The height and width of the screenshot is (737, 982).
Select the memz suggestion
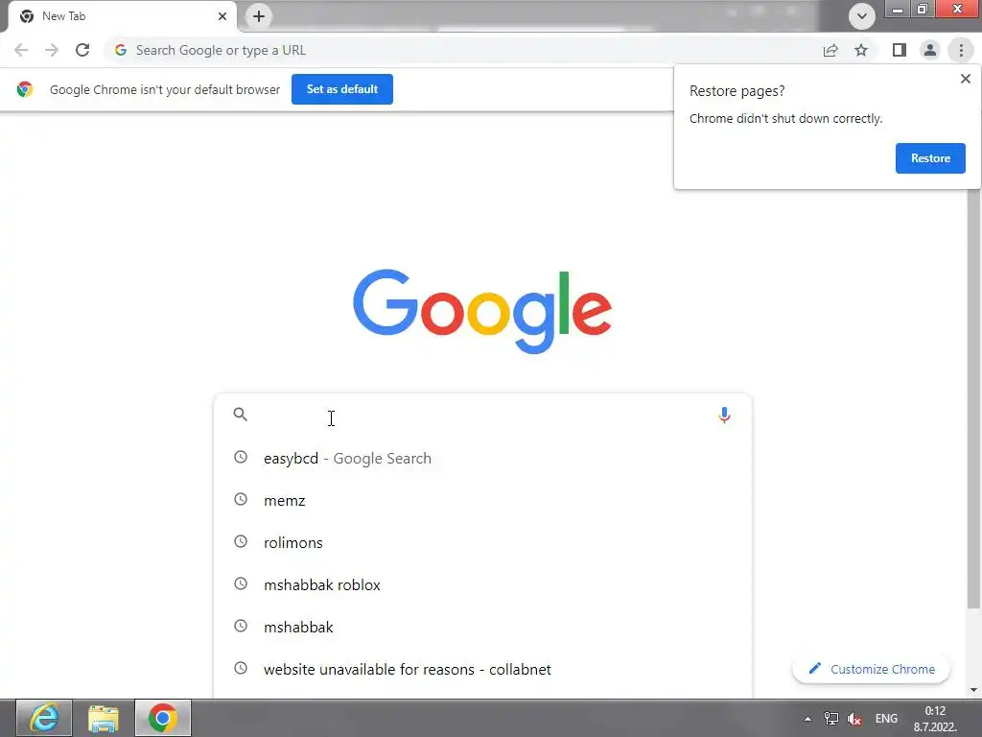pos(482,500)
